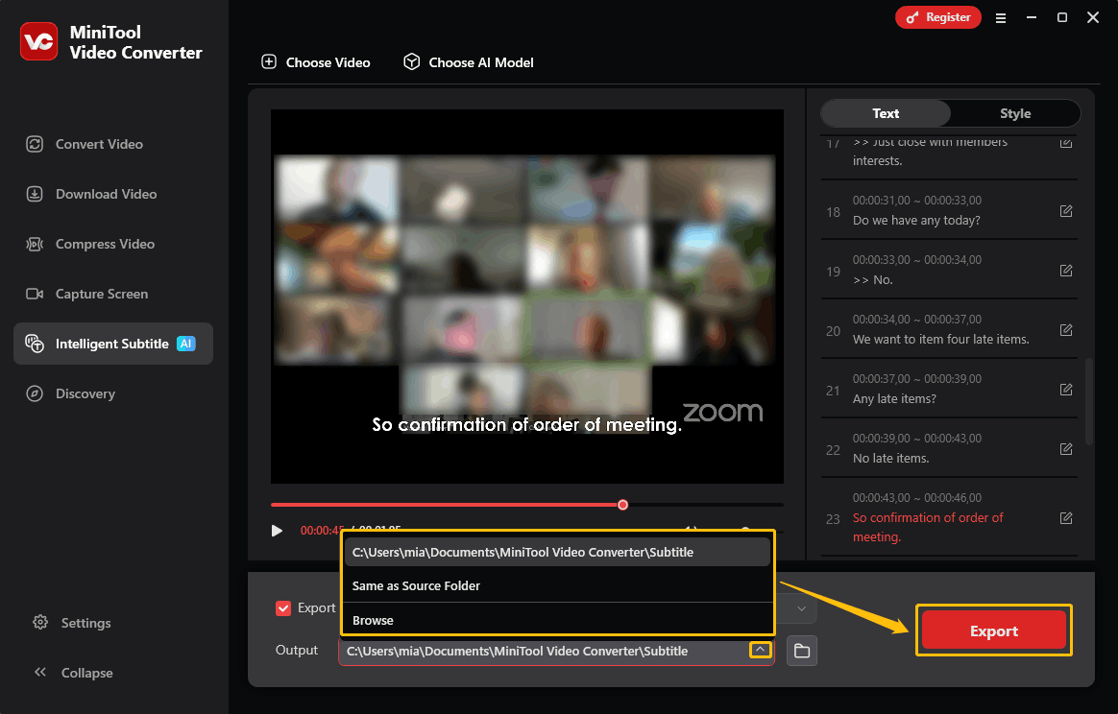Open the Capture Screen feature
The width and height of the screenshot is (1118, 714).
click(100, 294)
